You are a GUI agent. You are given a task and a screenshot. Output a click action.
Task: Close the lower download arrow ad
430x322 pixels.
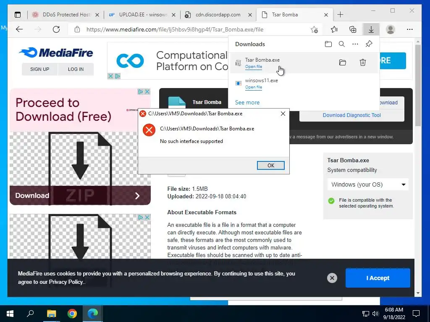coord(147,217)
